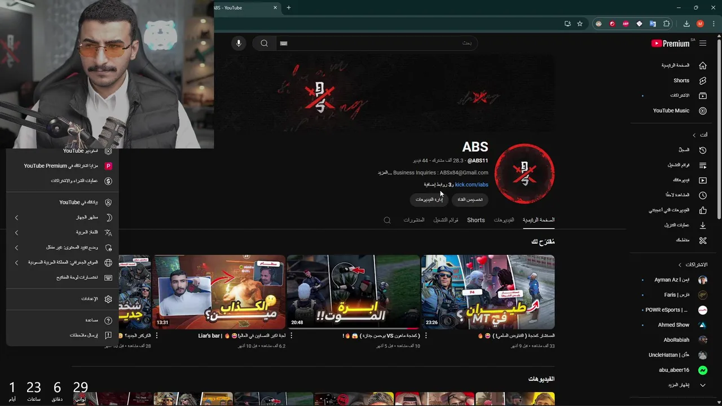Switch to the channel Shorts tab

pyautogui.click(x=476, y=220)
